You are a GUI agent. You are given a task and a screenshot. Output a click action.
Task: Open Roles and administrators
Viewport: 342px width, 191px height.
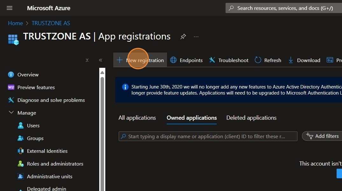pyautogui.click(x=54, y=164)
